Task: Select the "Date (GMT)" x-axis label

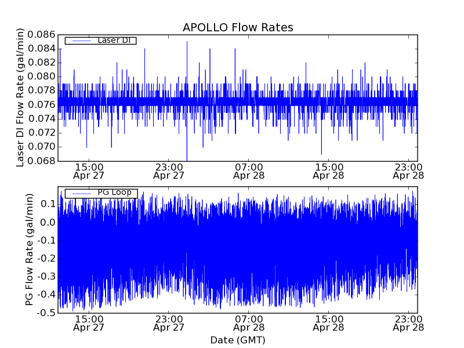Action: tap(238, 340)
